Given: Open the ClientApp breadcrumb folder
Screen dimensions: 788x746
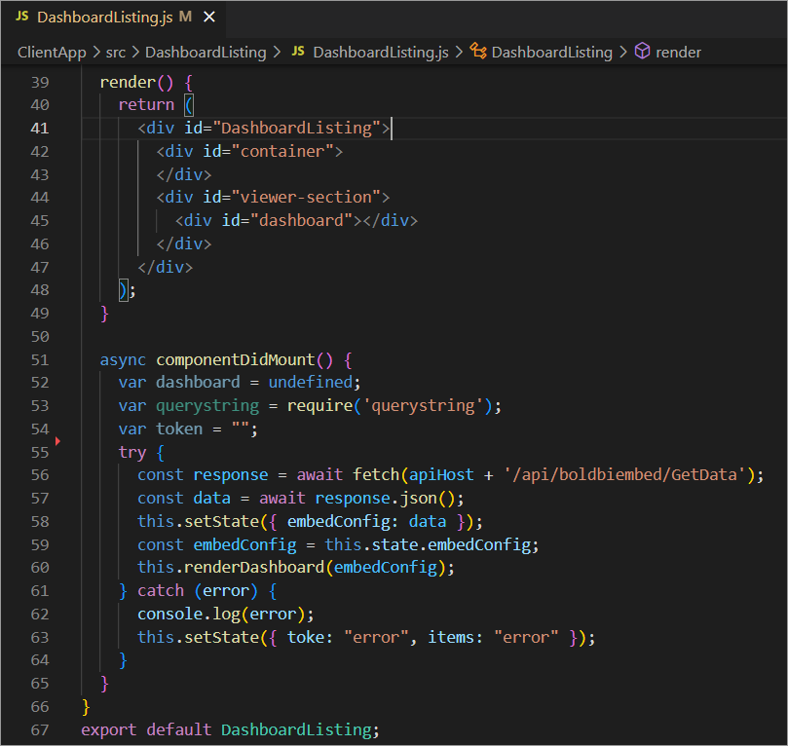Looking at the screenshot, I should 52,52.
